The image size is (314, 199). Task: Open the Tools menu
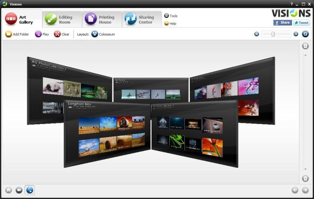[171, 16]
